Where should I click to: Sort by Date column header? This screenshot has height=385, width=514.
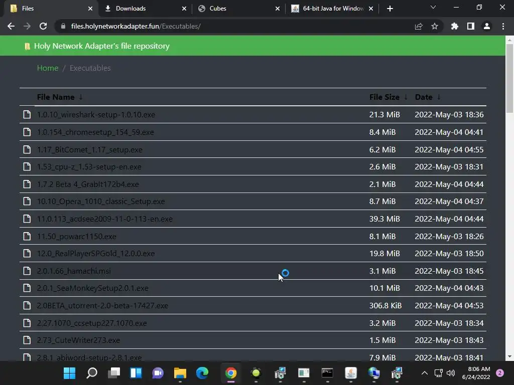(x=424, y=97)
